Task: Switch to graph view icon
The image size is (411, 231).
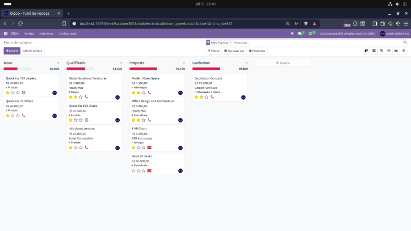Action: pyautogui.click(x=396, y=50)
